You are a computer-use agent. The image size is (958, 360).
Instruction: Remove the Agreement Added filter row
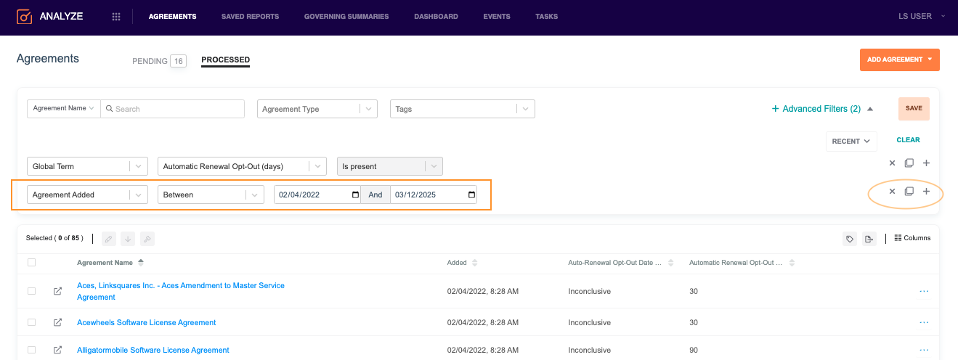point(892,192)
